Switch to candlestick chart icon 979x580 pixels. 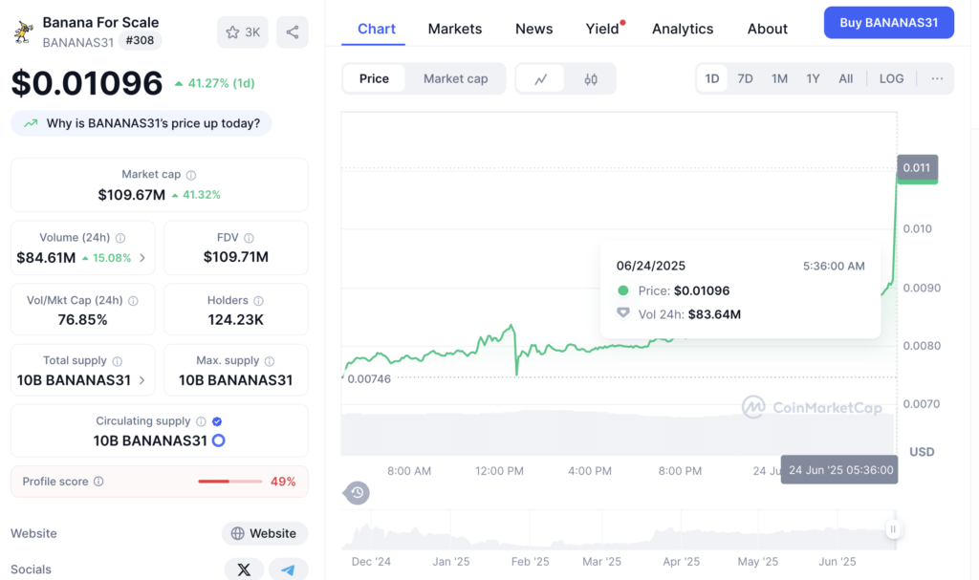pyautogui.click(x=591, y=79)
